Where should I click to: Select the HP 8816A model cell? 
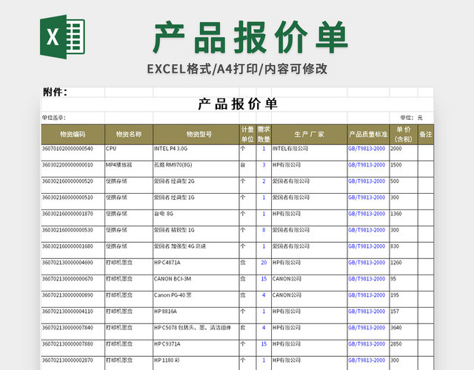coord(196,316)
